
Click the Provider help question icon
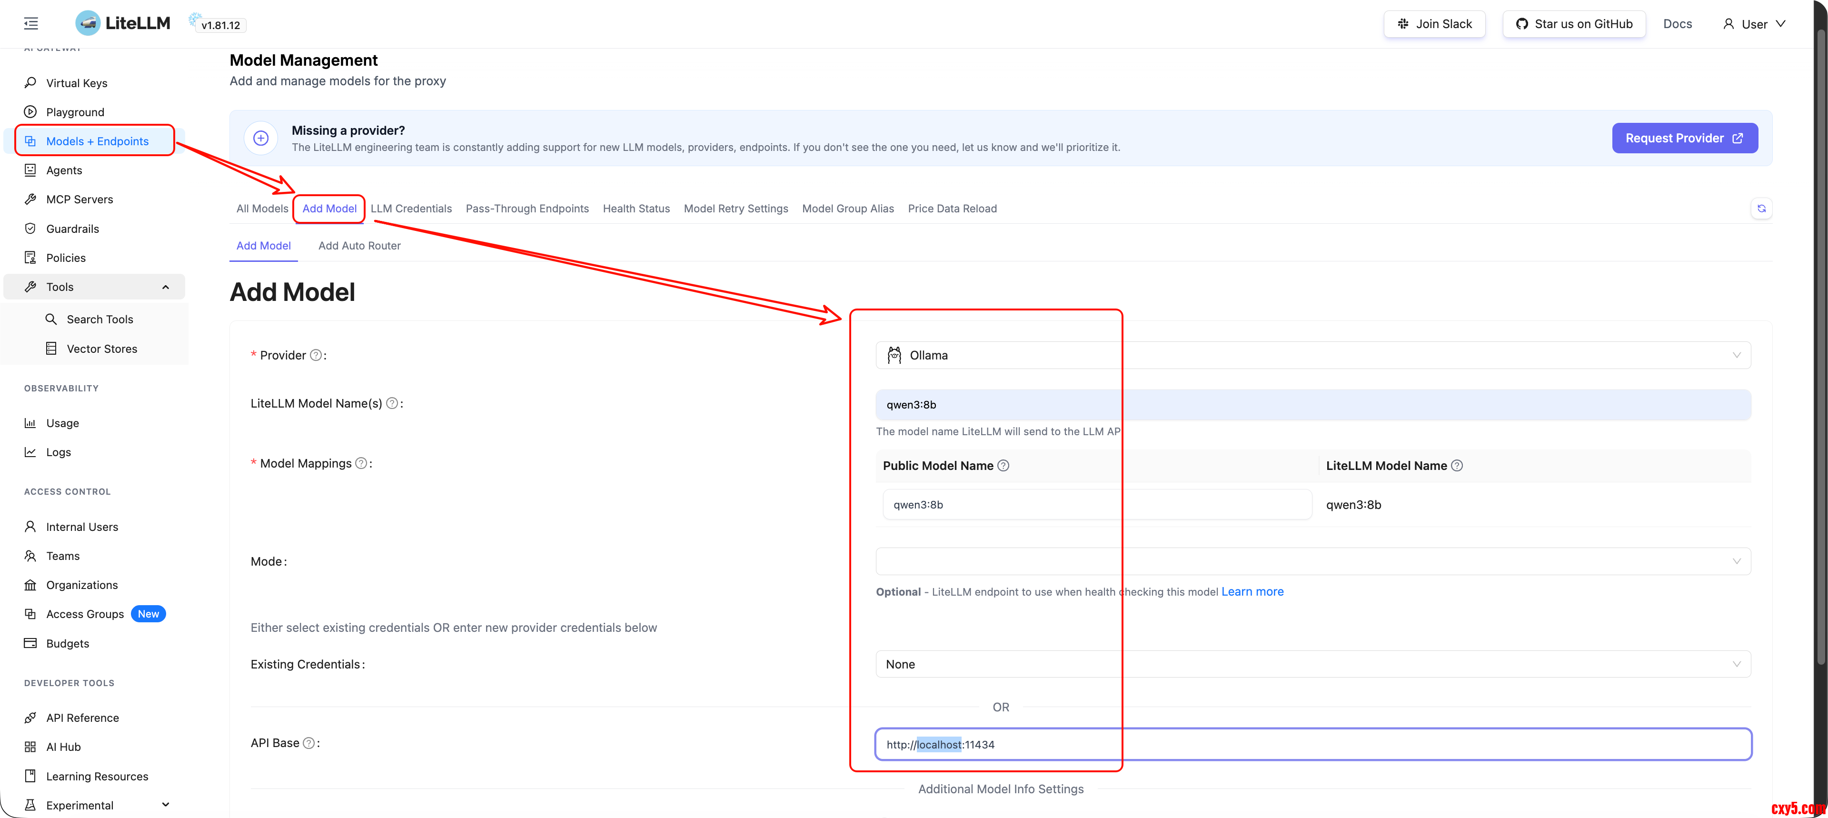click(x=316, y=355)
